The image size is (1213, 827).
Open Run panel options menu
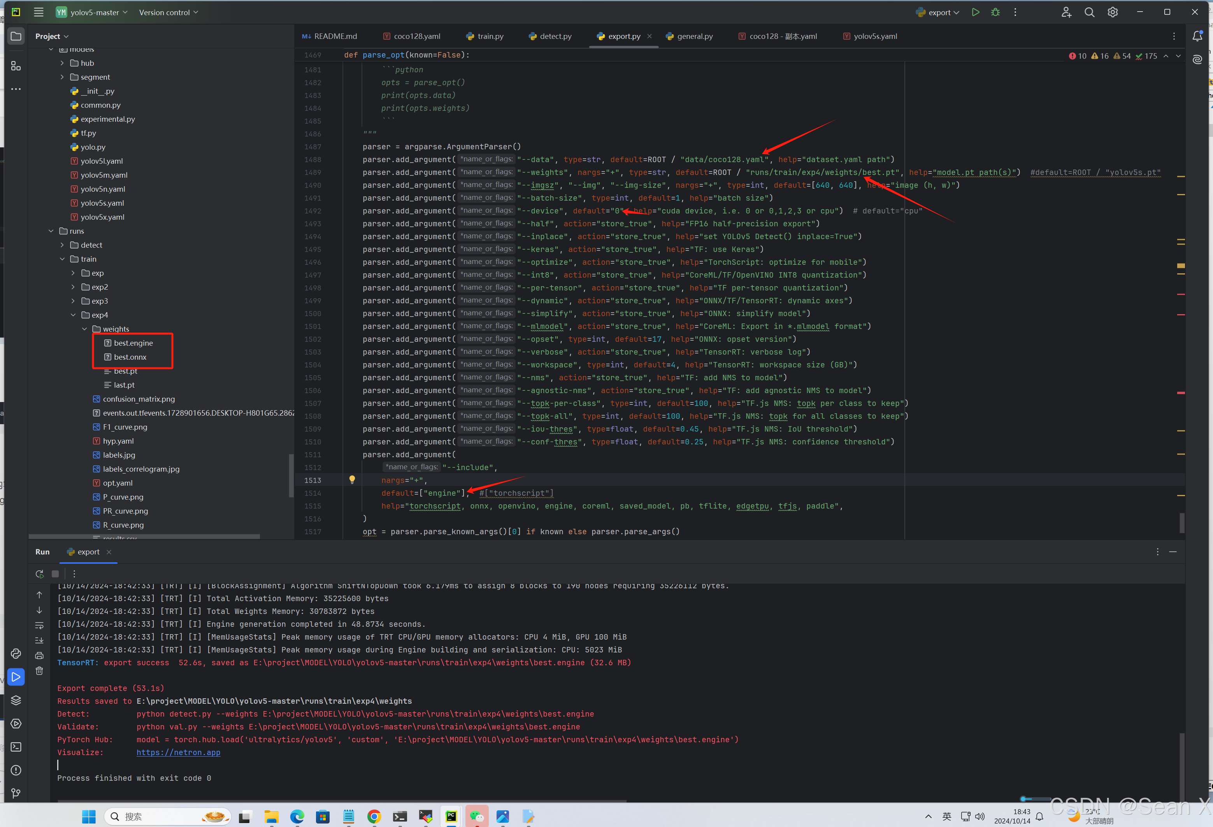[x=1157, y=552]
